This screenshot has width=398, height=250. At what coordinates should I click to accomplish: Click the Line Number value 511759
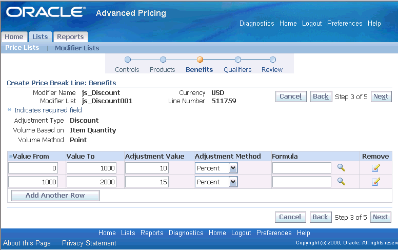[x=224, y=101]
